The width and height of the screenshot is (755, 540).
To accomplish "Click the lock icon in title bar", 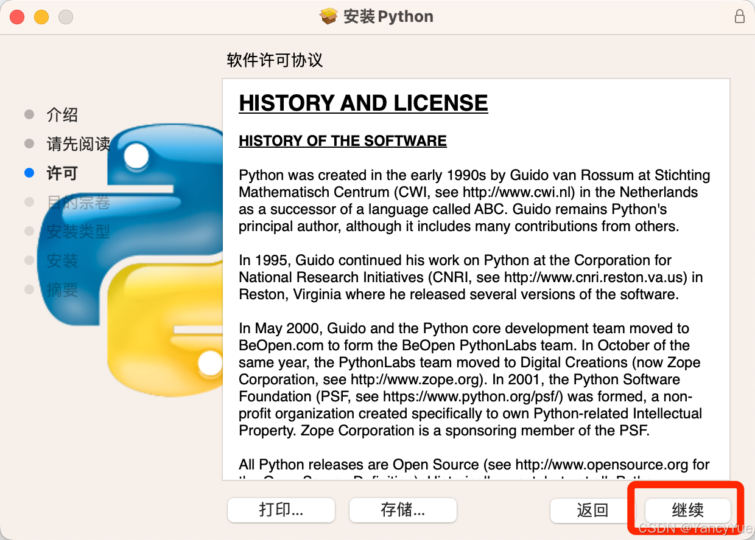I will (740, 16).
